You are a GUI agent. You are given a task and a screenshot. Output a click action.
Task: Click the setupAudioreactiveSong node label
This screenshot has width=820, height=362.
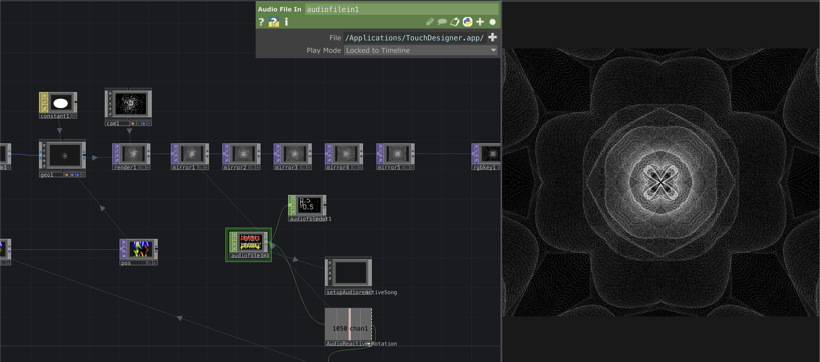[362, 292]
